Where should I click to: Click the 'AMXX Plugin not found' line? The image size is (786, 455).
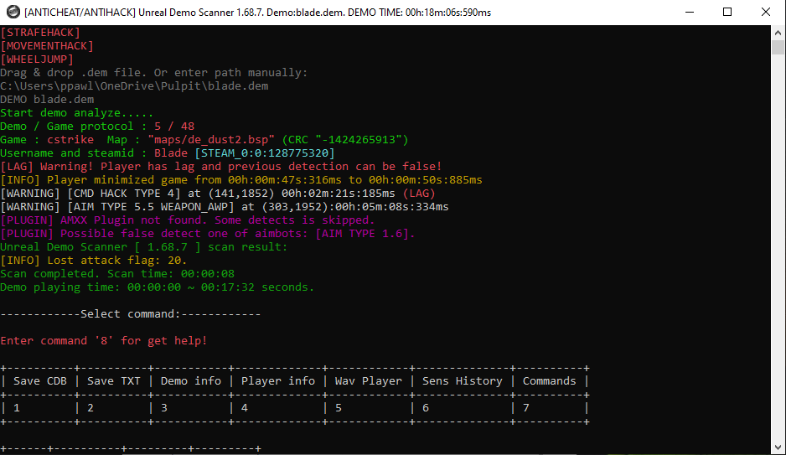tap(188, 220)
